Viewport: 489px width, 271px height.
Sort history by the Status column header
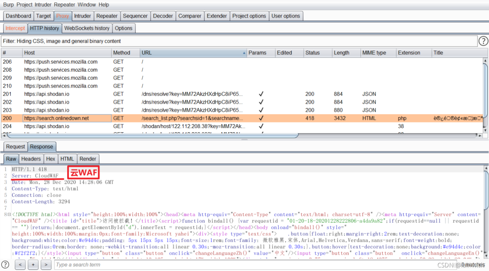[x=313, y=53]
